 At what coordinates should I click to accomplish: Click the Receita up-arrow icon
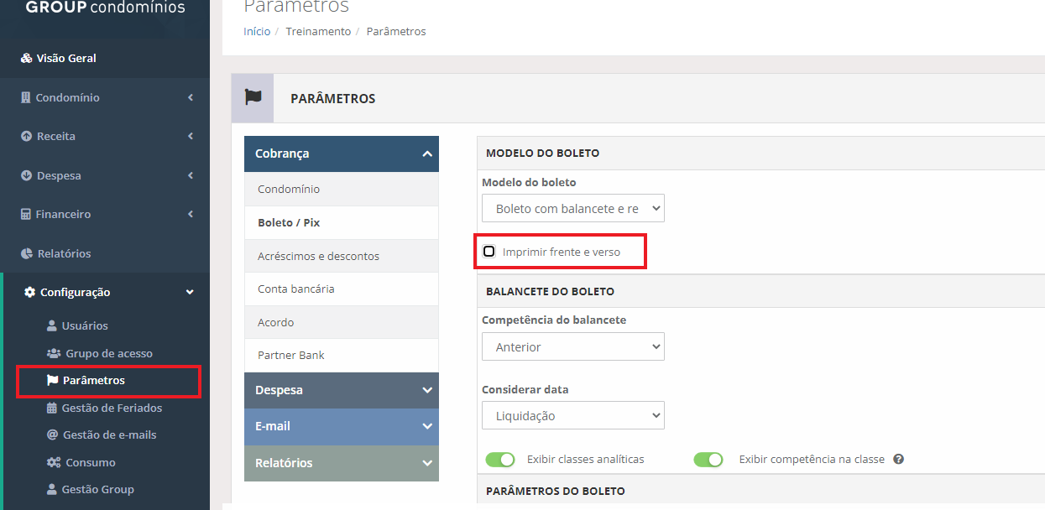coord(26,136)
